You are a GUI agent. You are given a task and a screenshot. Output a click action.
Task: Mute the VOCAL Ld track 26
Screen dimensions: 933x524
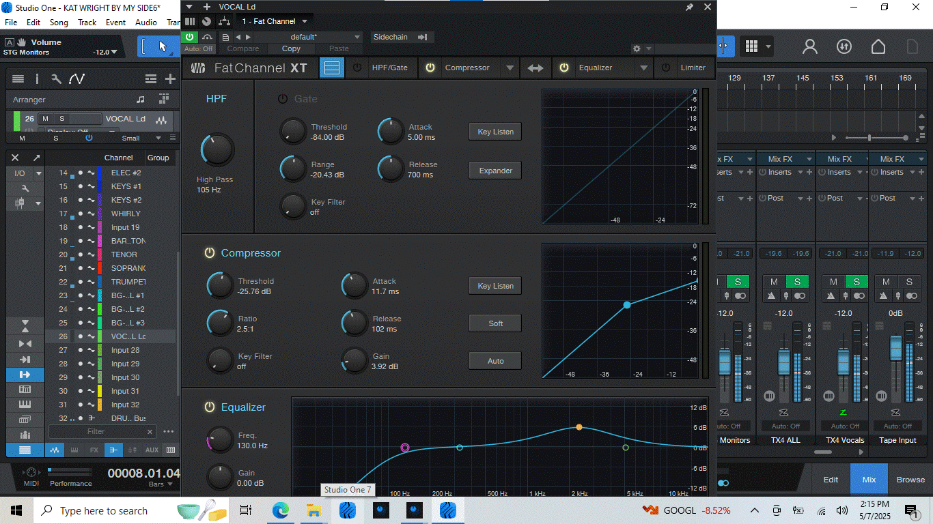pyautogui.click(x=44, y=119)
